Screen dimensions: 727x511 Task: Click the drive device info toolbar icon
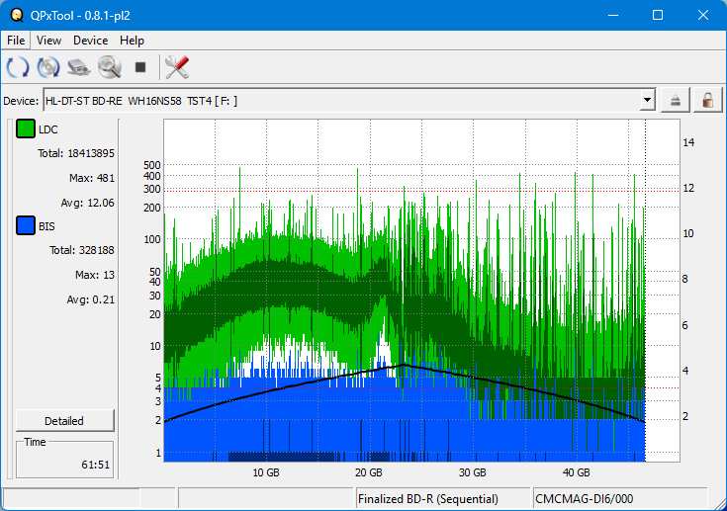point(79,67)
